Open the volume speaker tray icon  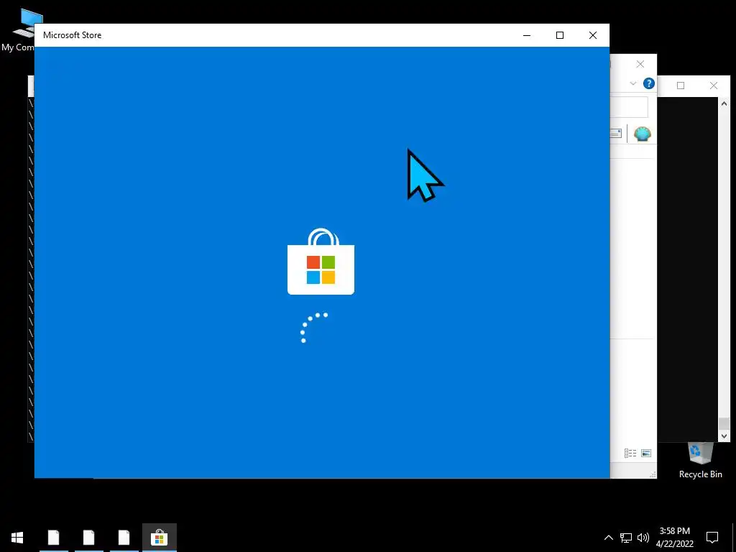click(x=643, y=538)
